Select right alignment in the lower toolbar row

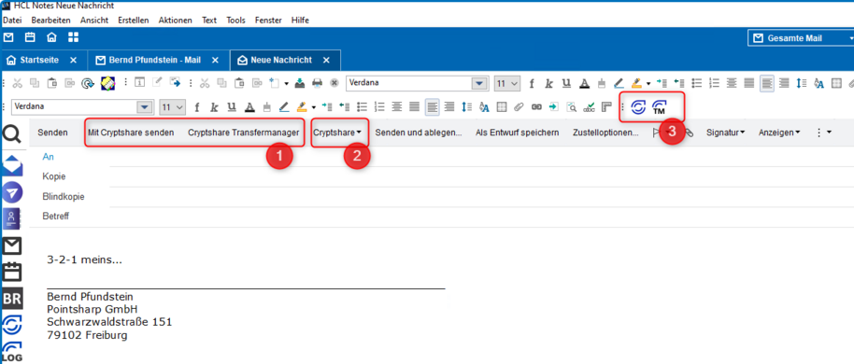point(448,106)
